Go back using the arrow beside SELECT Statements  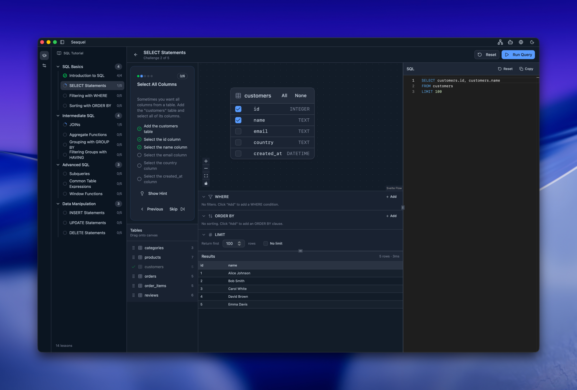pos(136,55)
